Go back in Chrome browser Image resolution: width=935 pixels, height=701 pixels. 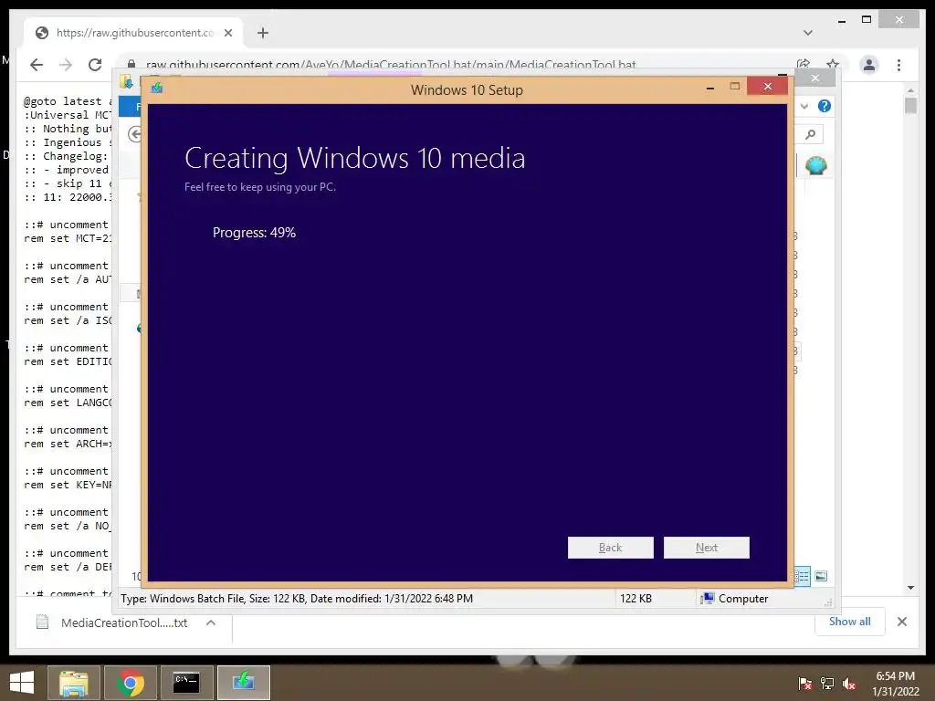click(x=37, y=65)
